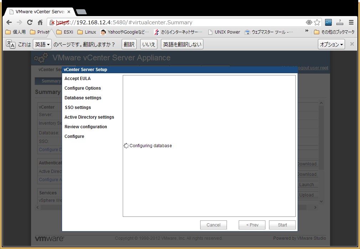
Task: Click the いいえ button
Action: [x=149, y=44]
